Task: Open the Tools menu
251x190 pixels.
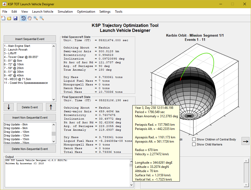Action: tap(119, 12)
